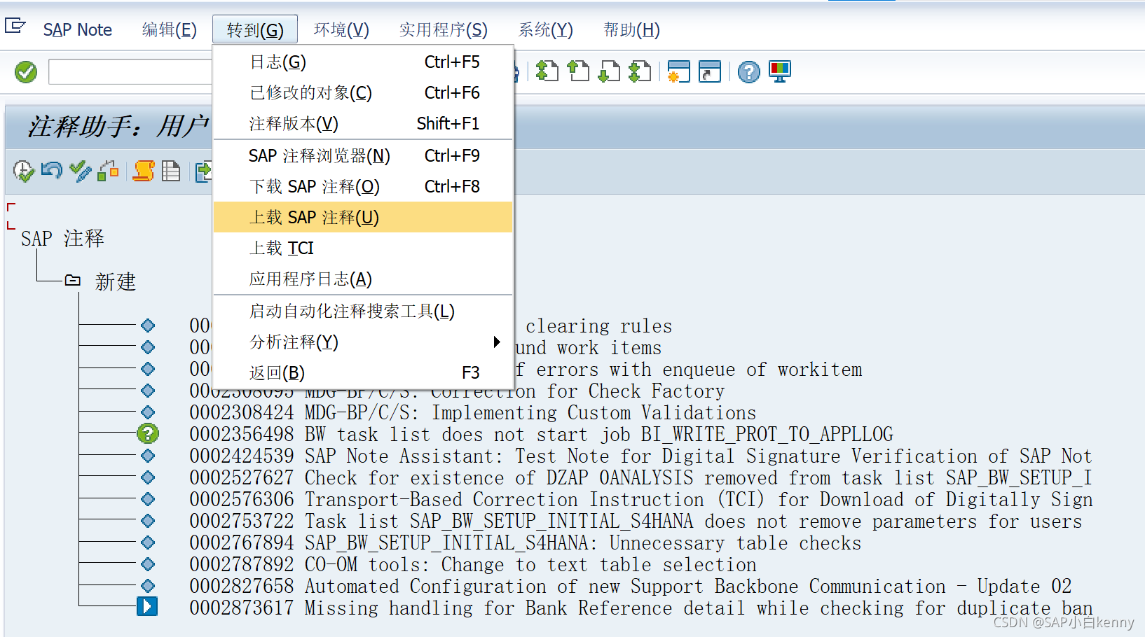The width and height of the screenshot is (1145, 637).
Task: Select 日志(G) from the menu
Action: coord(363,62)
